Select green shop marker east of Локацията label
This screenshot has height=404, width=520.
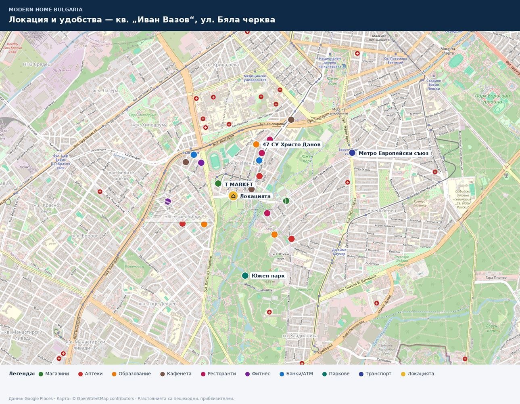tap(286, 201)
